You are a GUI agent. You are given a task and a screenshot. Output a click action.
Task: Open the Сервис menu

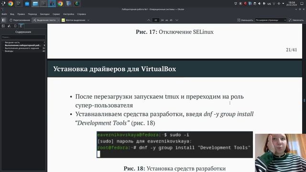[56, 14]
